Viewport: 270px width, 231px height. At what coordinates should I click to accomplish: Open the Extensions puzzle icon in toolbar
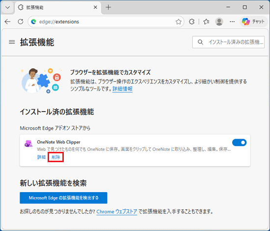(x=191, y=22)
